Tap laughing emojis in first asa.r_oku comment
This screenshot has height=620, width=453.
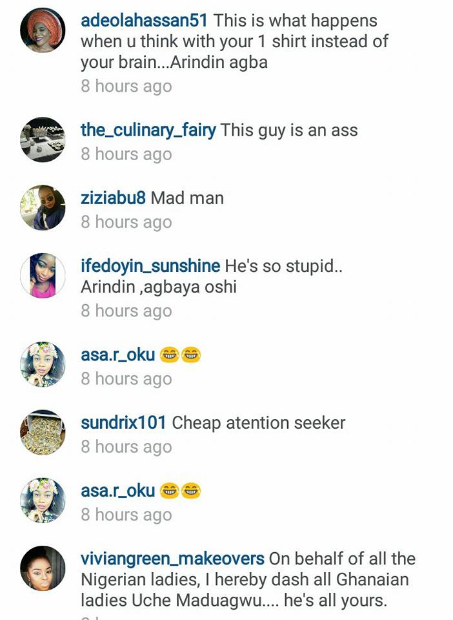pos(181,355)
